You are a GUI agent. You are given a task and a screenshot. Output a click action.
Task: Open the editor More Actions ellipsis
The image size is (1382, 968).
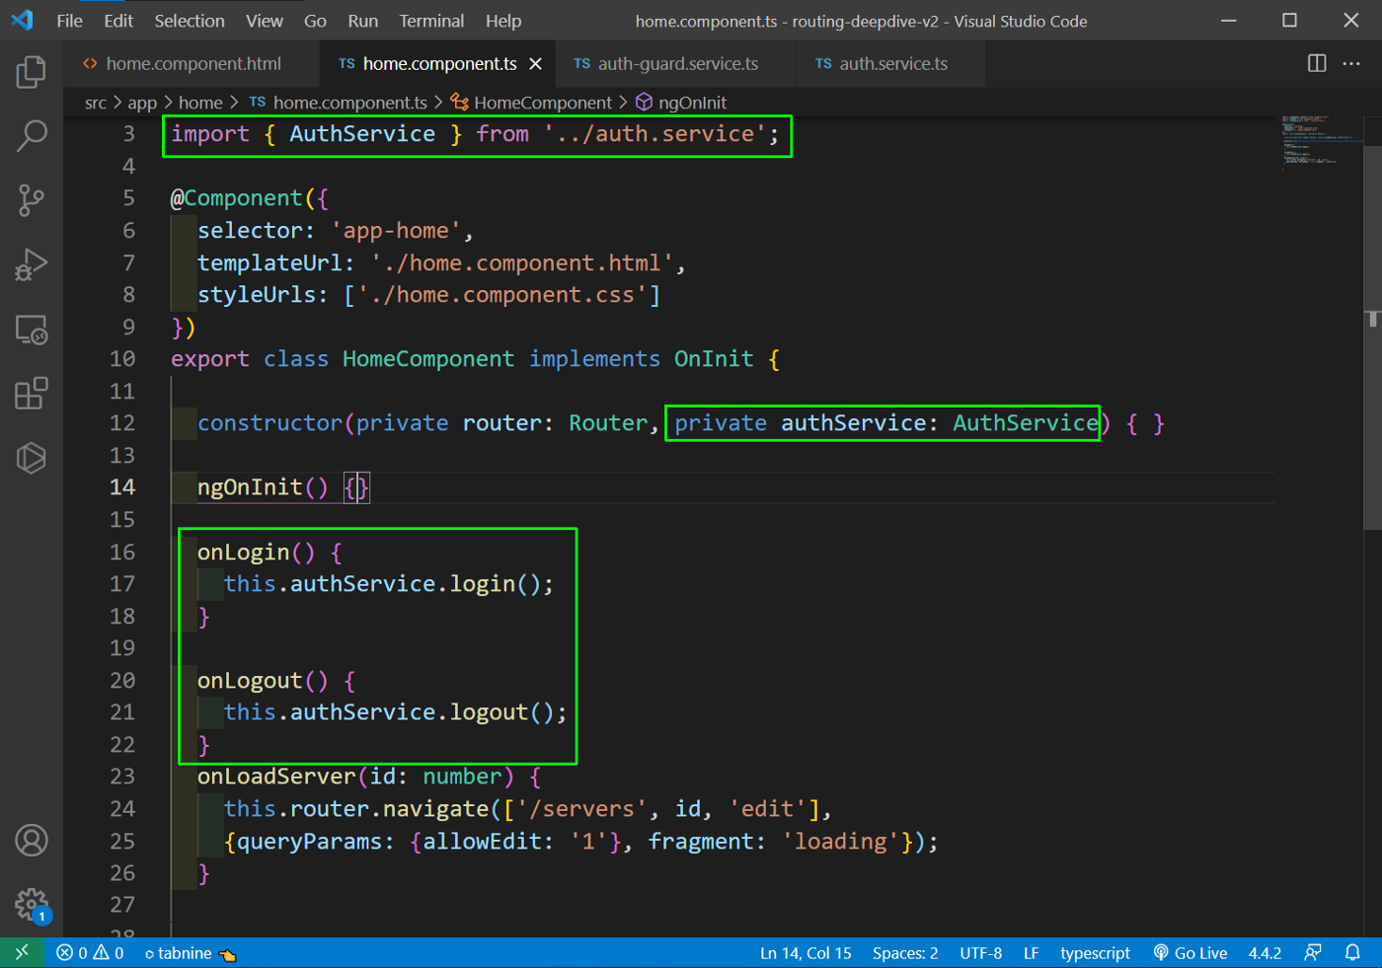1351,63
